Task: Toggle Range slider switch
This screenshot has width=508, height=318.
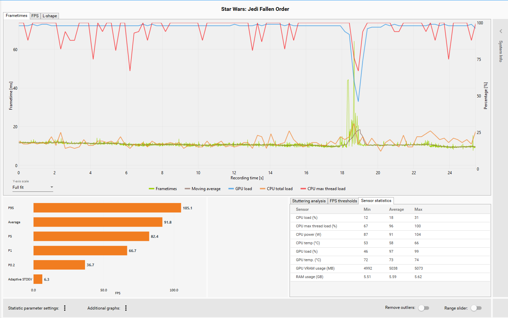Action: [x=476, y=308]
